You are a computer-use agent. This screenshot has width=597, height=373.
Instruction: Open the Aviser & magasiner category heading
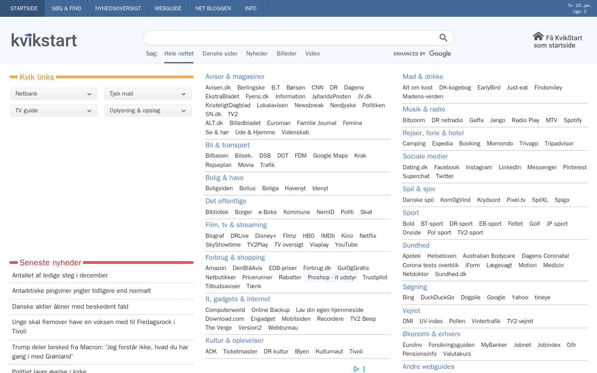click(x=235, y=76)
